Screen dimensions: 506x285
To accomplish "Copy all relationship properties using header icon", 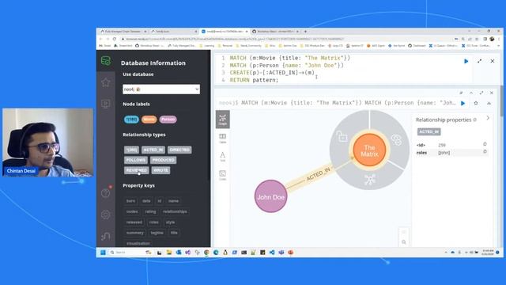I will [x=474, y=120].
